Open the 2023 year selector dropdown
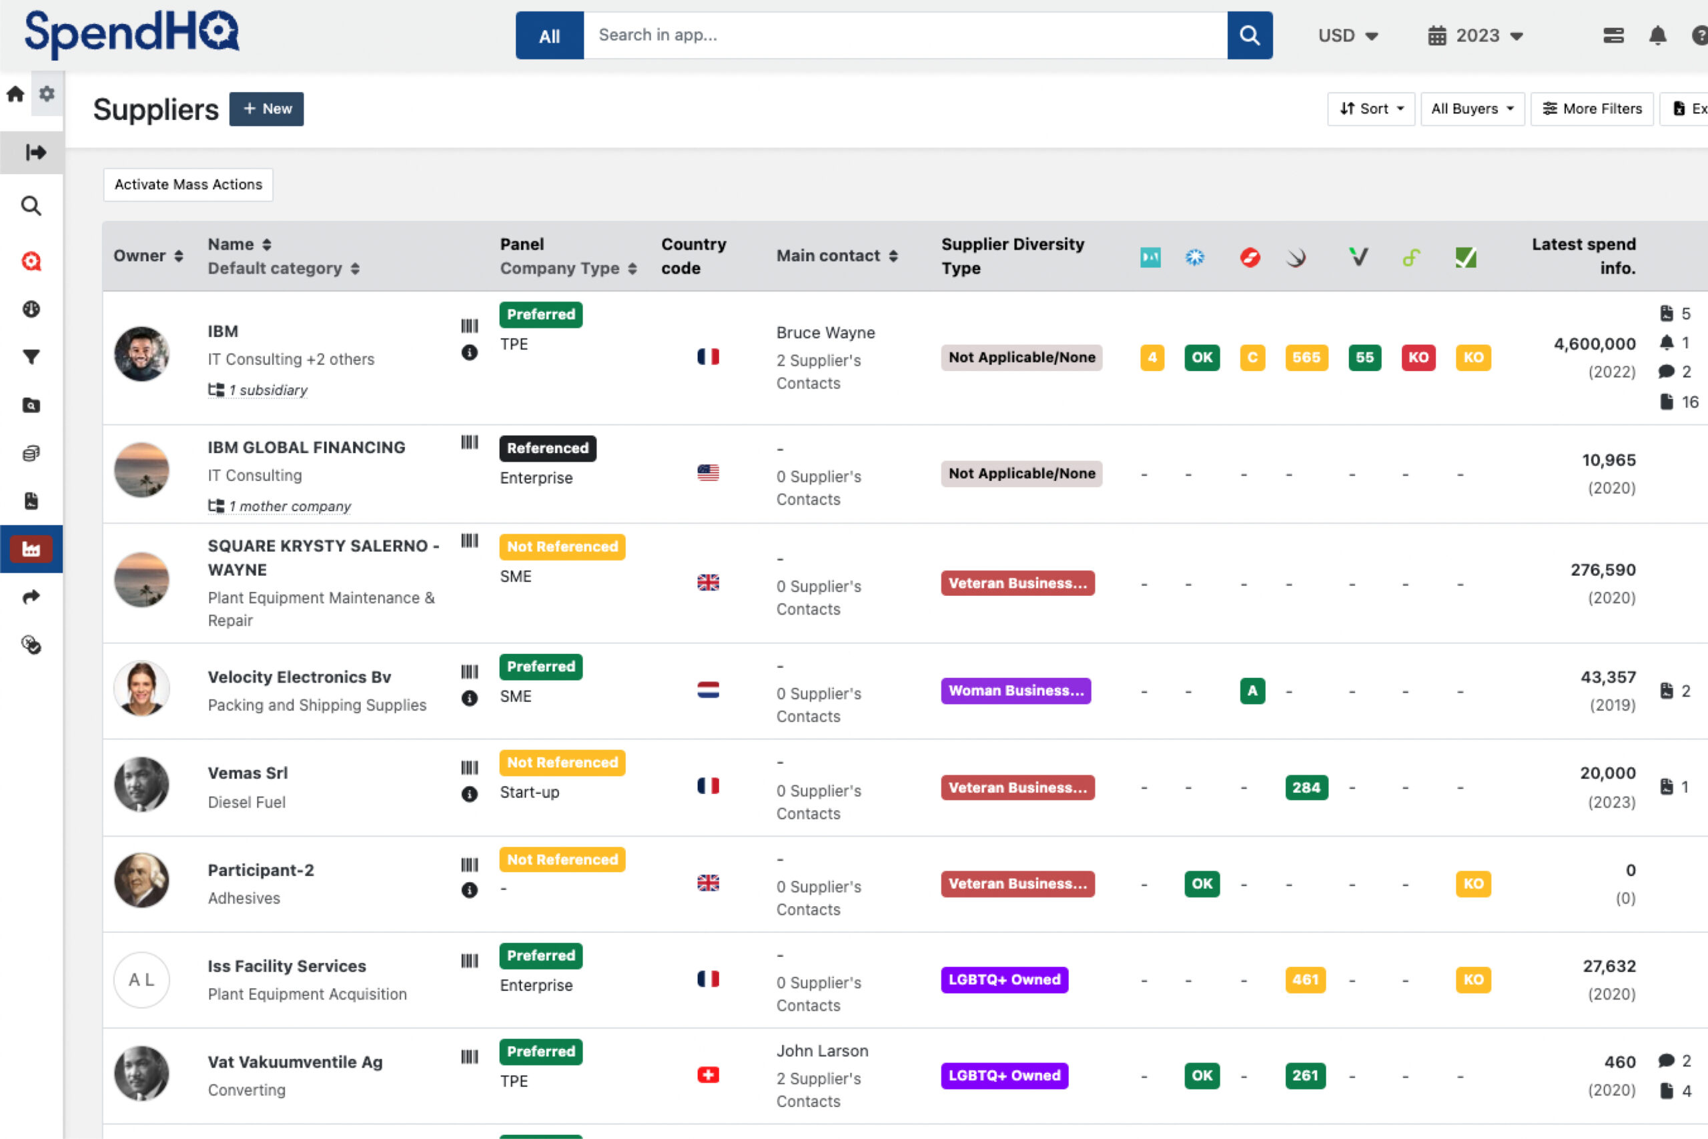Screen dimensions: 1708x1139 click(x=1475, y=35)
